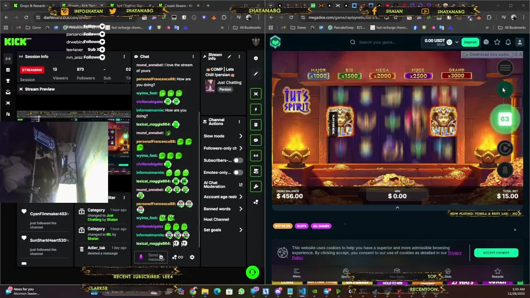Open the Session Info three-dot menu

tap(124, 57)
